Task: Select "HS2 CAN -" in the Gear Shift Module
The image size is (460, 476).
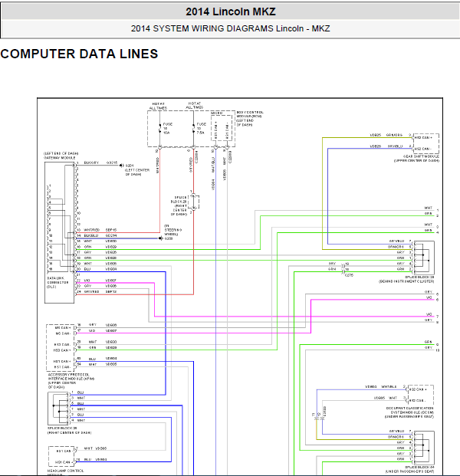Action: coord(423,149)
